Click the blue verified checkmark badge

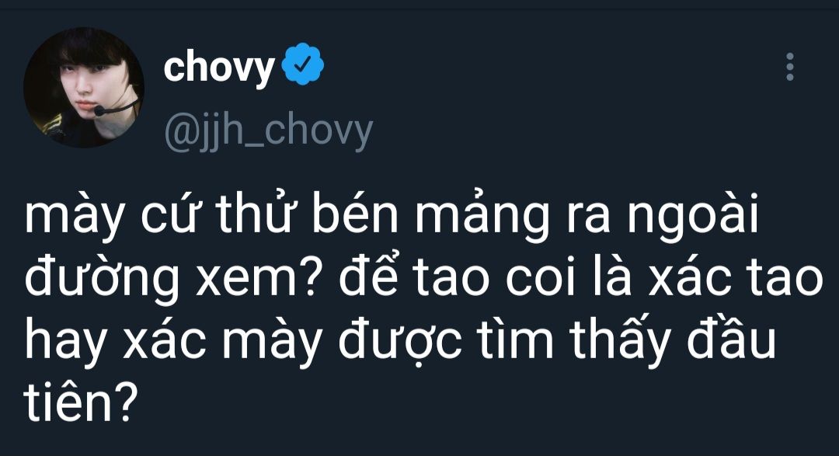coord(303,64)
